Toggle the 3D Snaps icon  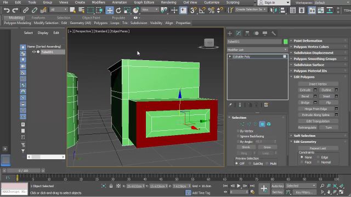pos(193,10)
